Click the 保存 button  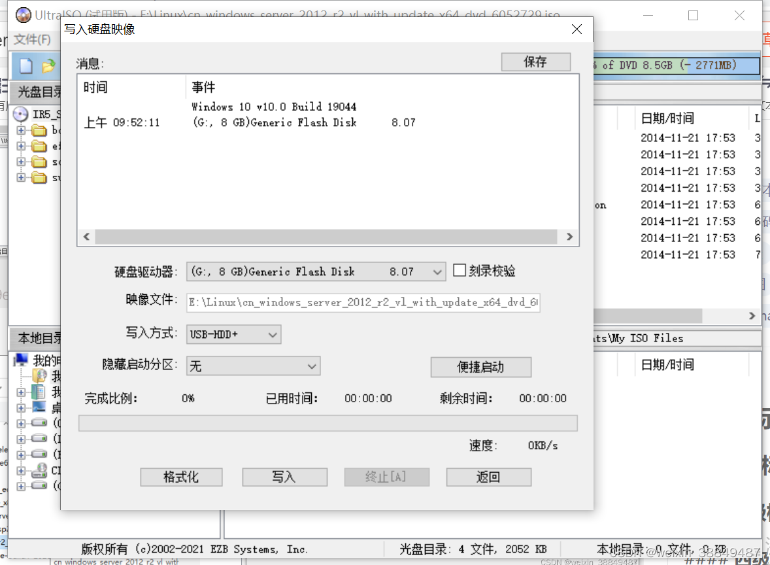coord(536,62)
